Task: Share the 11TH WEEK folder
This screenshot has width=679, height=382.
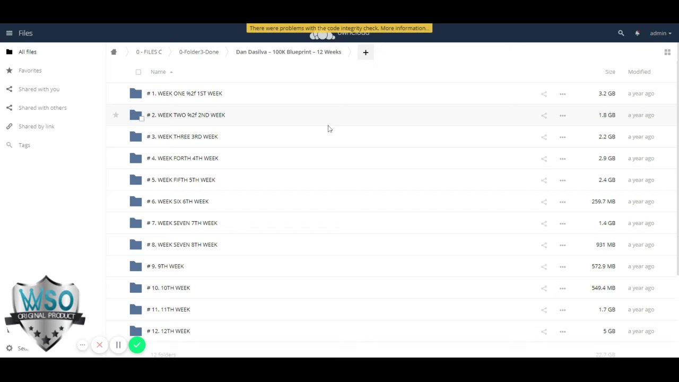Action: [544, 310]
